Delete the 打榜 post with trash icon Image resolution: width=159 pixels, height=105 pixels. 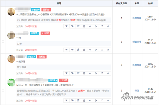pos(84,50)
